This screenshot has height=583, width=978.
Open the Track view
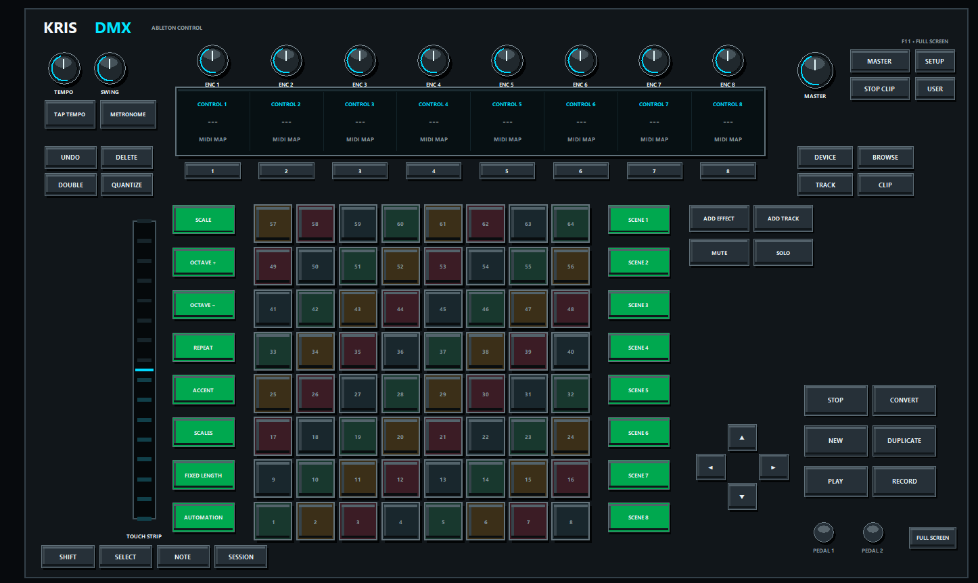pos(825,185)
